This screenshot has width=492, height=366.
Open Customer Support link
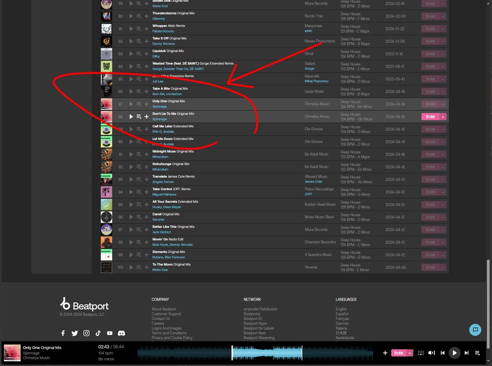166,314
